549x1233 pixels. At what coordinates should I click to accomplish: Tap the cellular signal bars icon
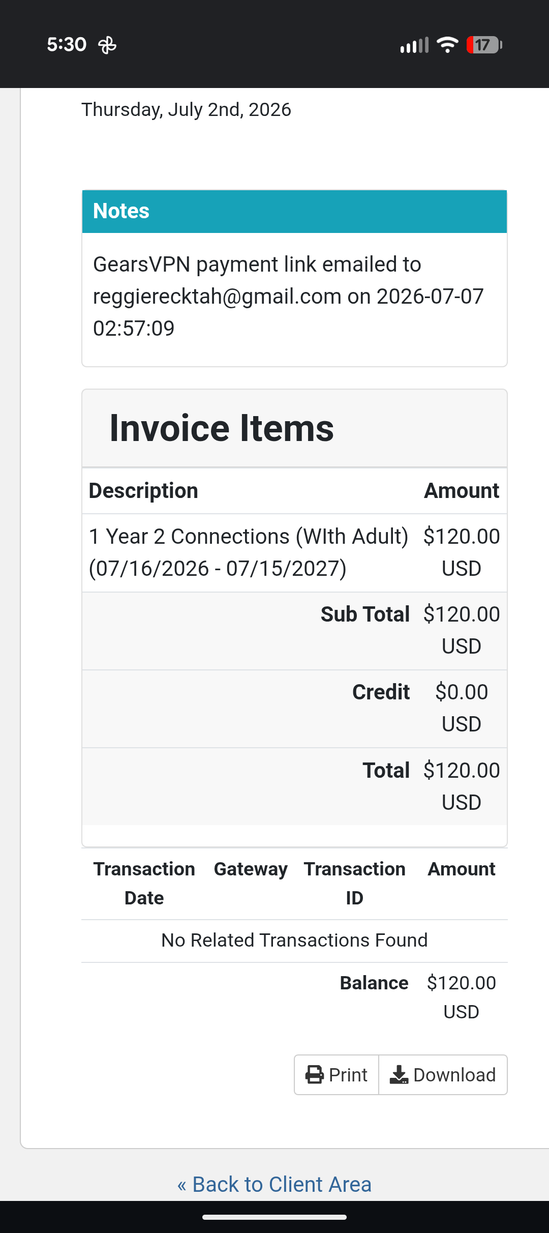[x=414, y=45]
